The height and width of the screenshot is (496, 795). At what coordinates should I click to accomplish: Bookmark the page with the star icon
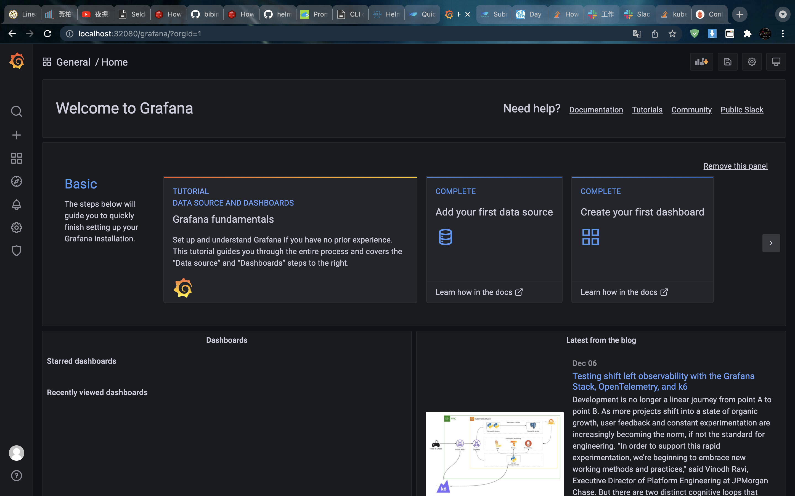[x=672, y=34]
